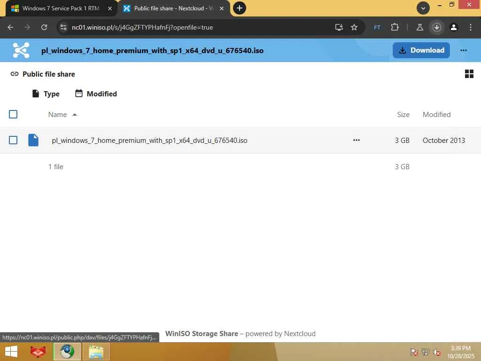Click WinISO Storage Share footer link
Screen dimensions: 481x361
pos(202,334)
